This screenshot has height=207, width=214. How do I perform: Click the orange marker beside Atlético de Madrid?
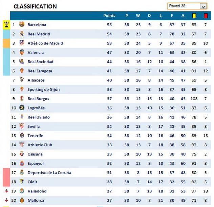[6, 43]
